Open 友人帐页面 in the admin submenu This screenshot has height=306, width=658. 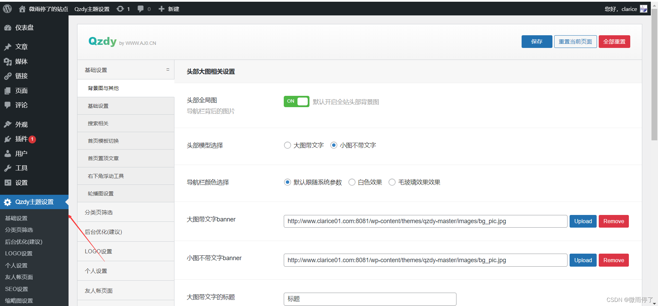[19, 277]
